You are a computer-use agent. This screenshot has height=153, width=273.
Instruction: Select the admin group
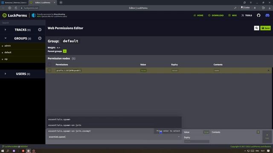(x=23, y=46)
